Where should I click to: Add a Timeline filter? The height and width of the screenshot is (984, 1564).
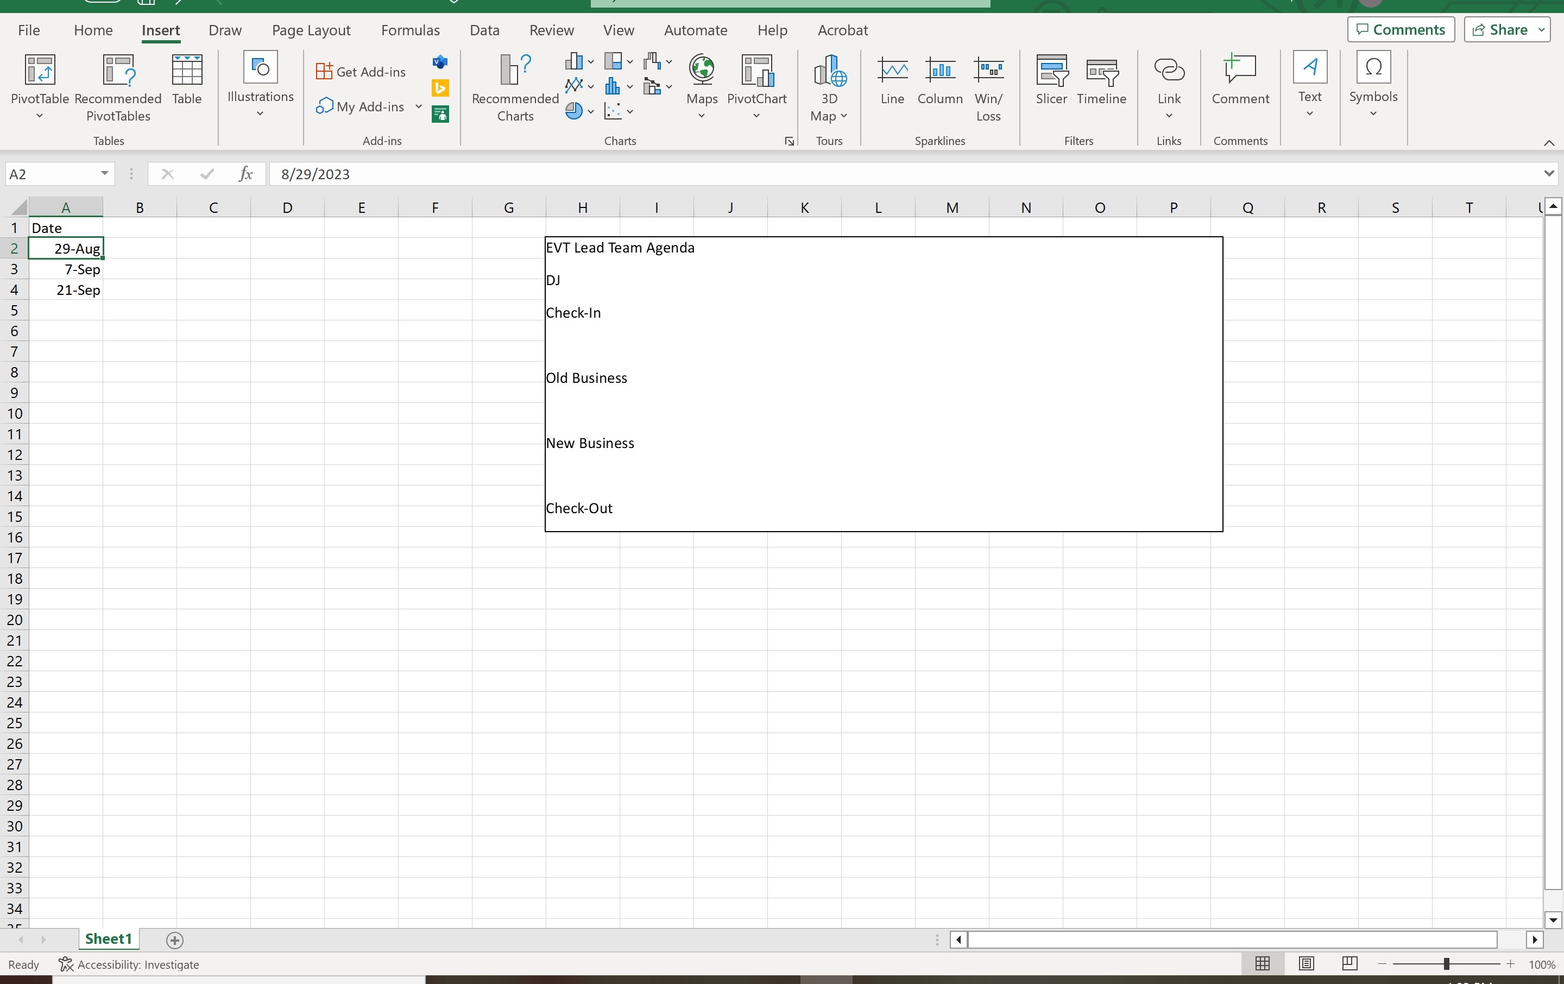(x=1101, y=80)
